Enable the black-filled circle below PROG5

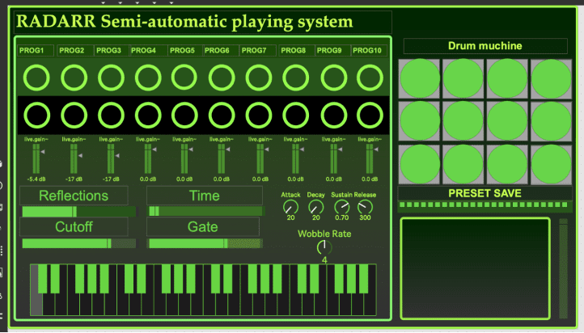(184, 116)
